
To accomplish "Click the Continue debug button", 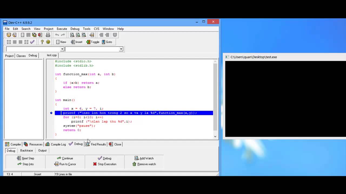I will [65, 158].
